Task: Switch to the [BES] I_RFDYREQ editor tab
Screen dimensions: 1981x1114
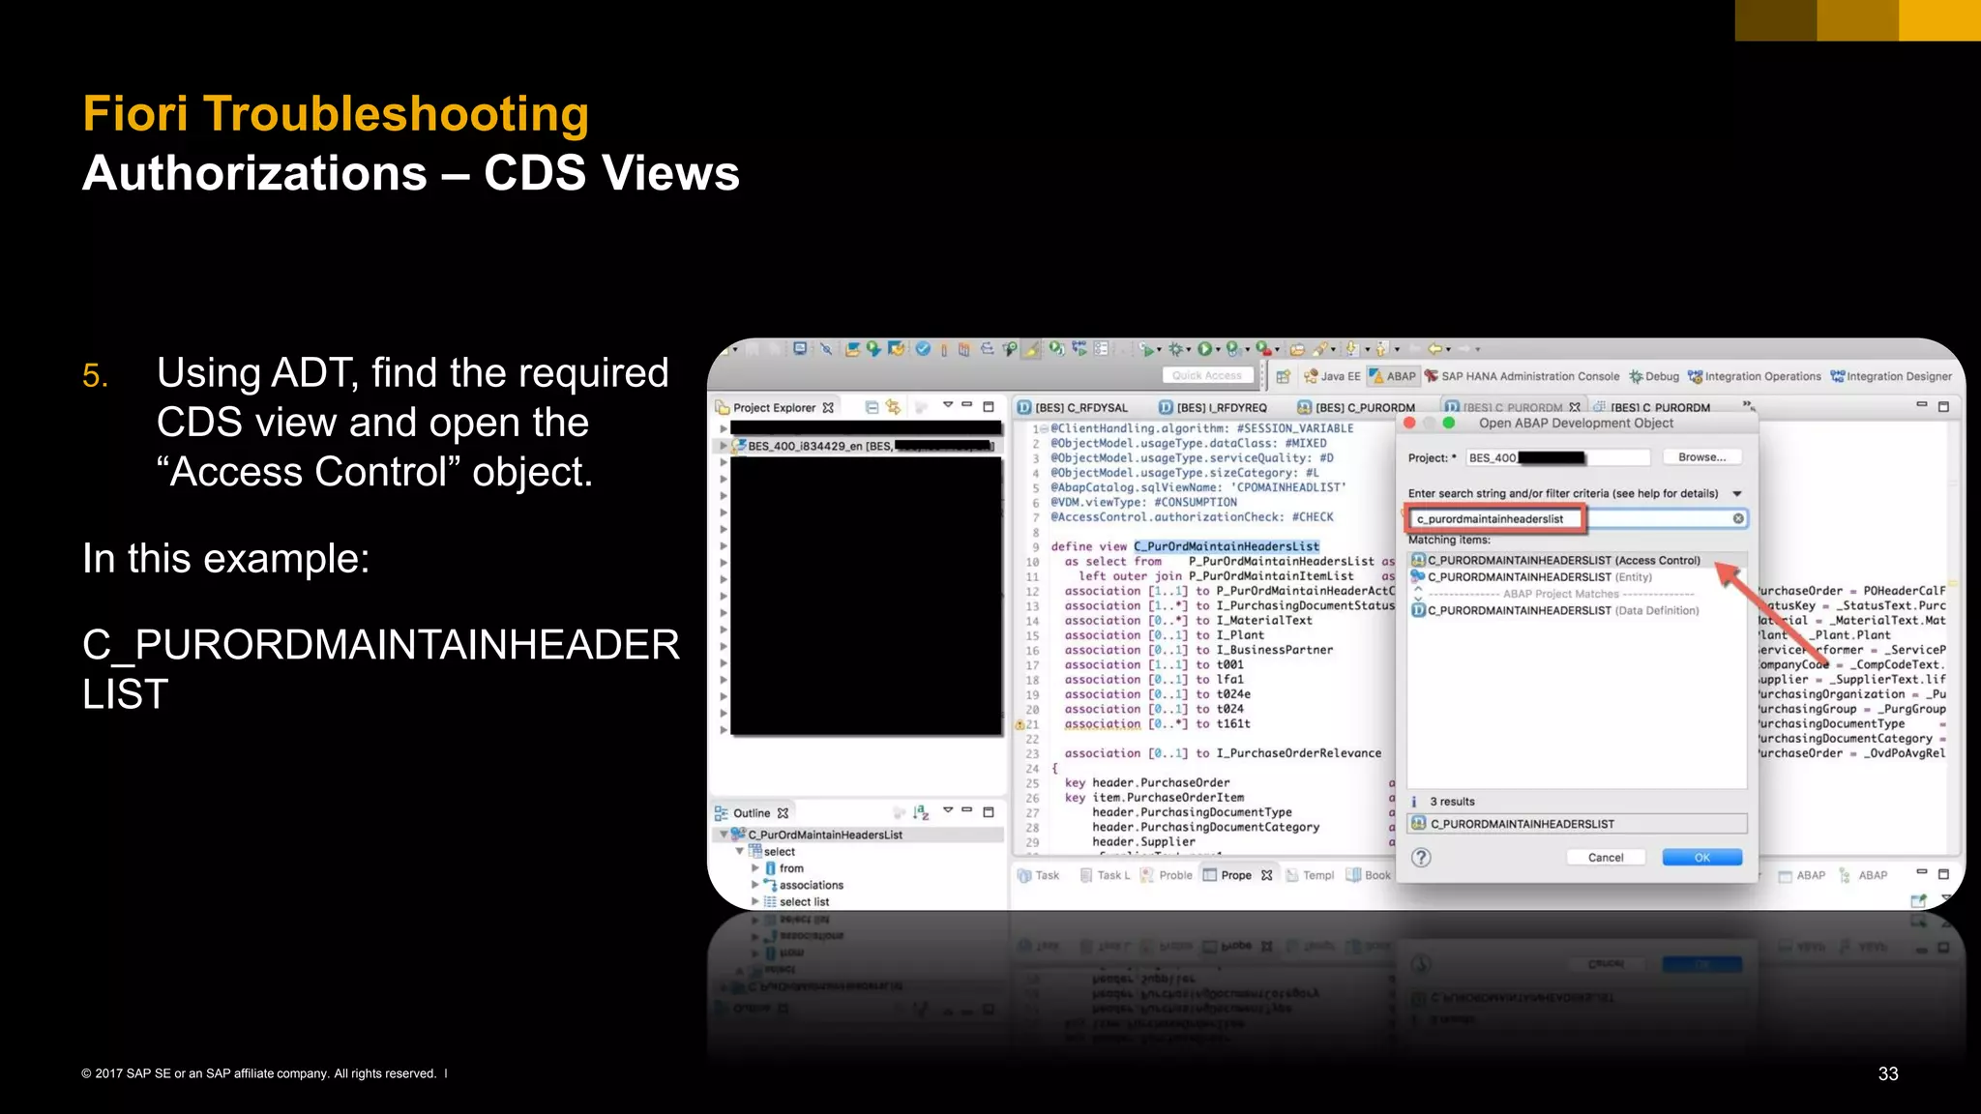Action: [x=1213, y=408]
